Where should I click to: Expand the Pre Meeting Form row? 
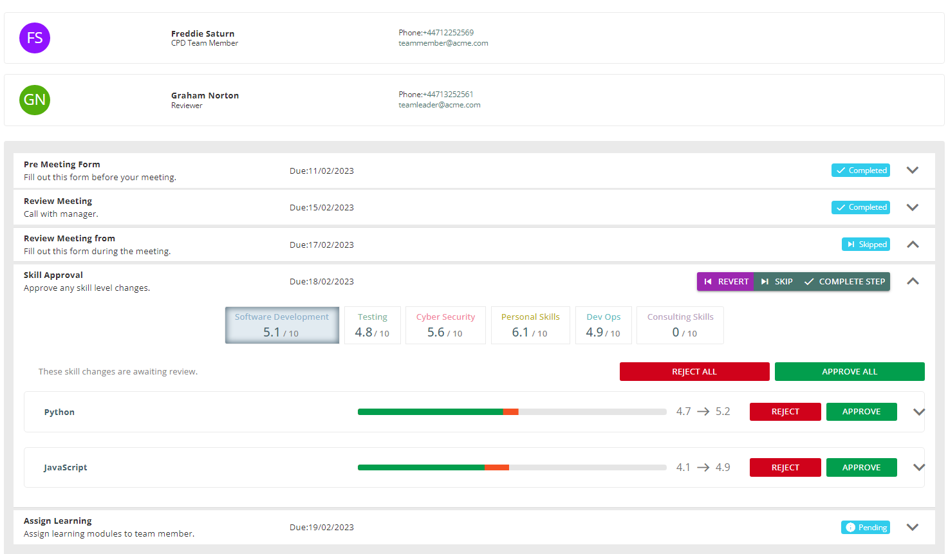[912, 171]
